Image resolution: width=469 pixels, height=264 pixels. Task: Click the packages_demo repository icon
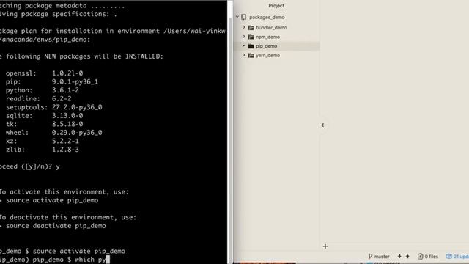244,17
